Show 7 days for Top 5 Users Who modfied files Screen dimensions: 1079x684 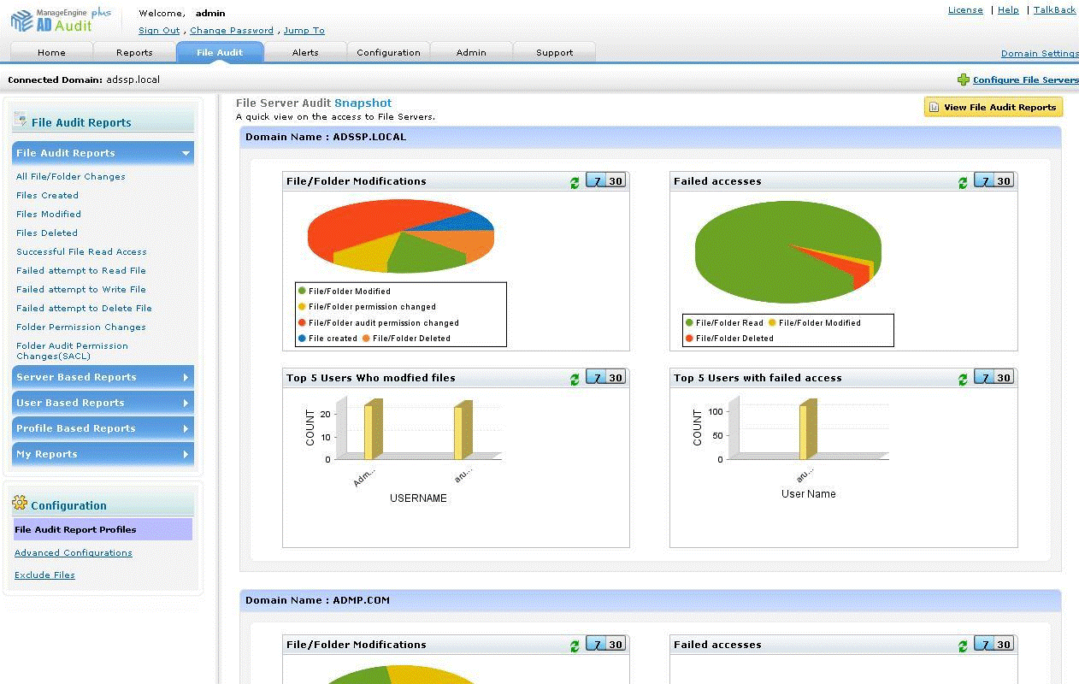[596, 377]
